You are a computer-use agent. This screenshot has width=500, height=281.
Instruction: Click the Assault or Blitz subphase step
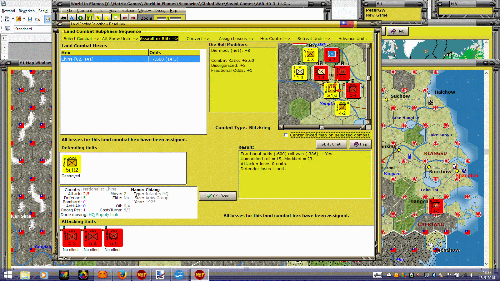[159, 39]
